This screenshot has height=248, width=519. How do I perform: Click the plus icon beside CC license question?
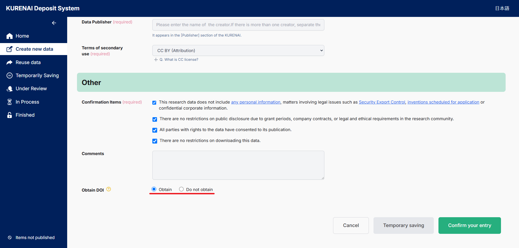tap(156, 59)
